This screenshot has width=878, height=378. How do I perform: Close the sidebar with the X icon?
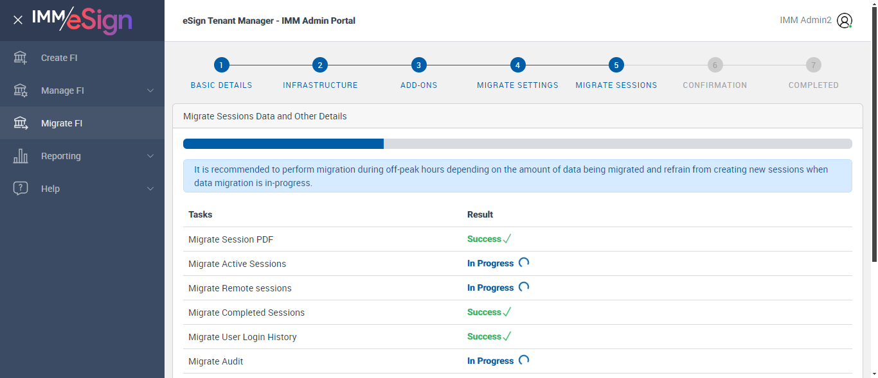click(18, 20)
